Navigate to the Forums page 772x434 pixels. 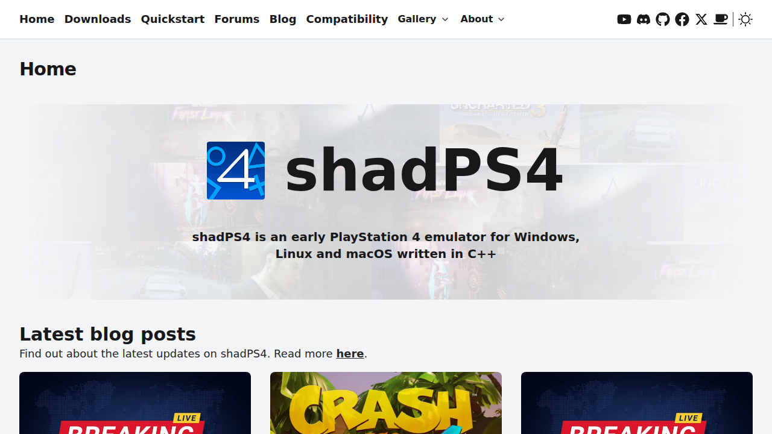(x=237, y=19)
